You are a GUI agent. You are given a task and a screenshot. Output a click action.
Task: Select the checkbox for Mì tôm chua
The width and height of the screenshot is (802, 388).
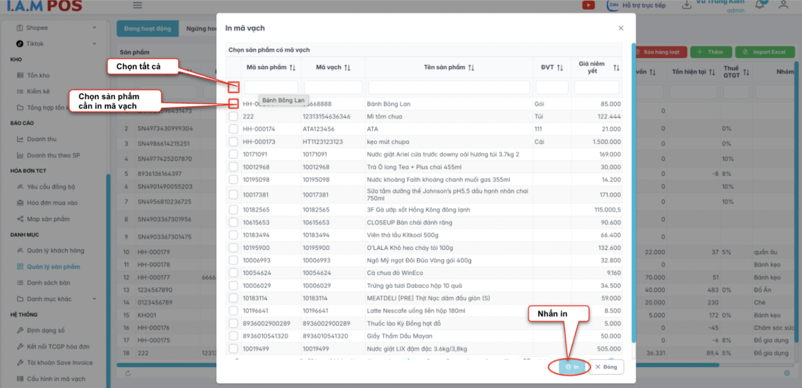[233, 116]
